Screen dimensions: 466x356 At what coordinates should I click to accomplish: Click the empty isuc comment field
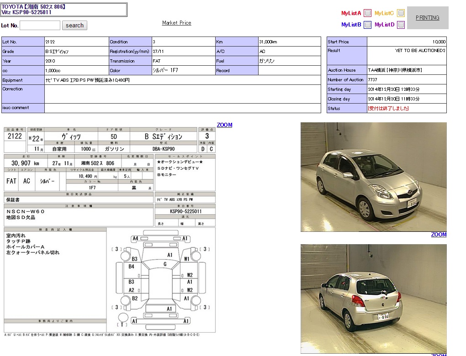pos(182,108)
